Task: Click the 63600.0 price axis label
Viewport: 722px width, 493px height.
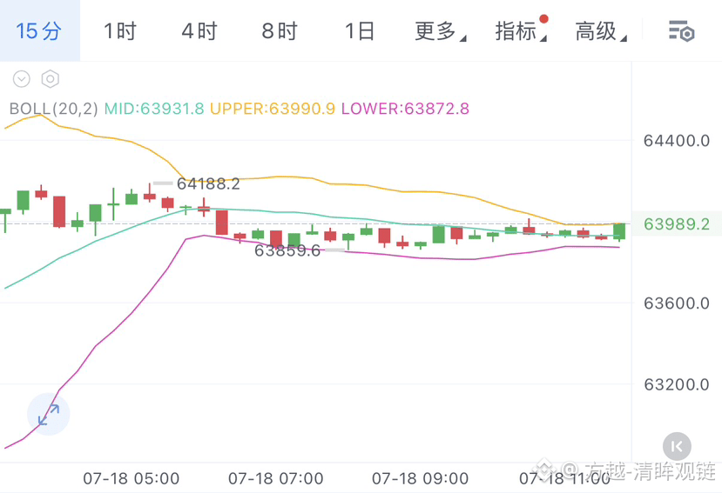Action: click(x=677, y=303)
